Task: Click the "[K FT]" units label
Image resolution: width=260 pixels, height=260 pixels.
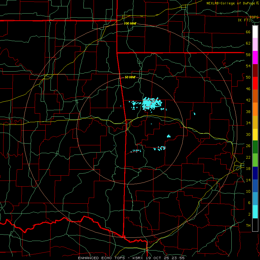Action: coord(244,20)
